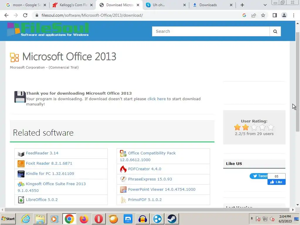Image resolution: width=300 pixels, height=225 pixels.
Task: Open Windows Explorer folder in taskbar
Action: point(40,219)
